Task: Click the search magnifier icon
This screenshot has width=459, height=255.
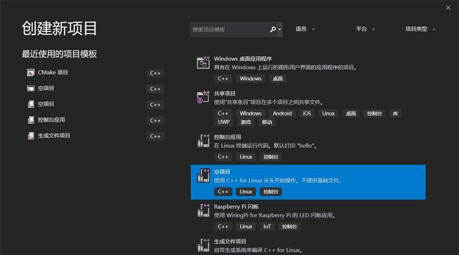Action: click(x=273, y=29)
